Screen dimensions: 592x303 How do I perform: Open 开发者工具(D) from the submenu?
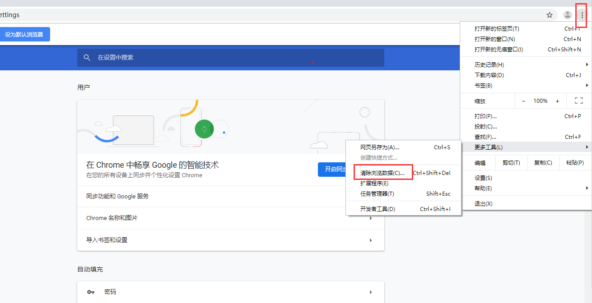[x=378, y=209]
